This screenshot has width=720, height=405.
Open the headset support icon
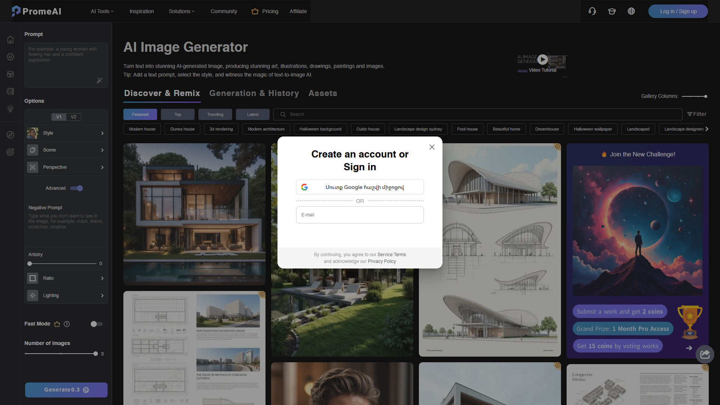click(592, 11)
